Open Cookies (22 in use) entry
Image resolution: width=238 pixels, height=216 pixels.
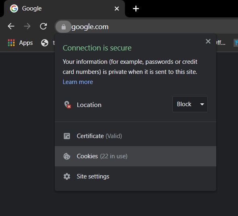click(135, 156)
